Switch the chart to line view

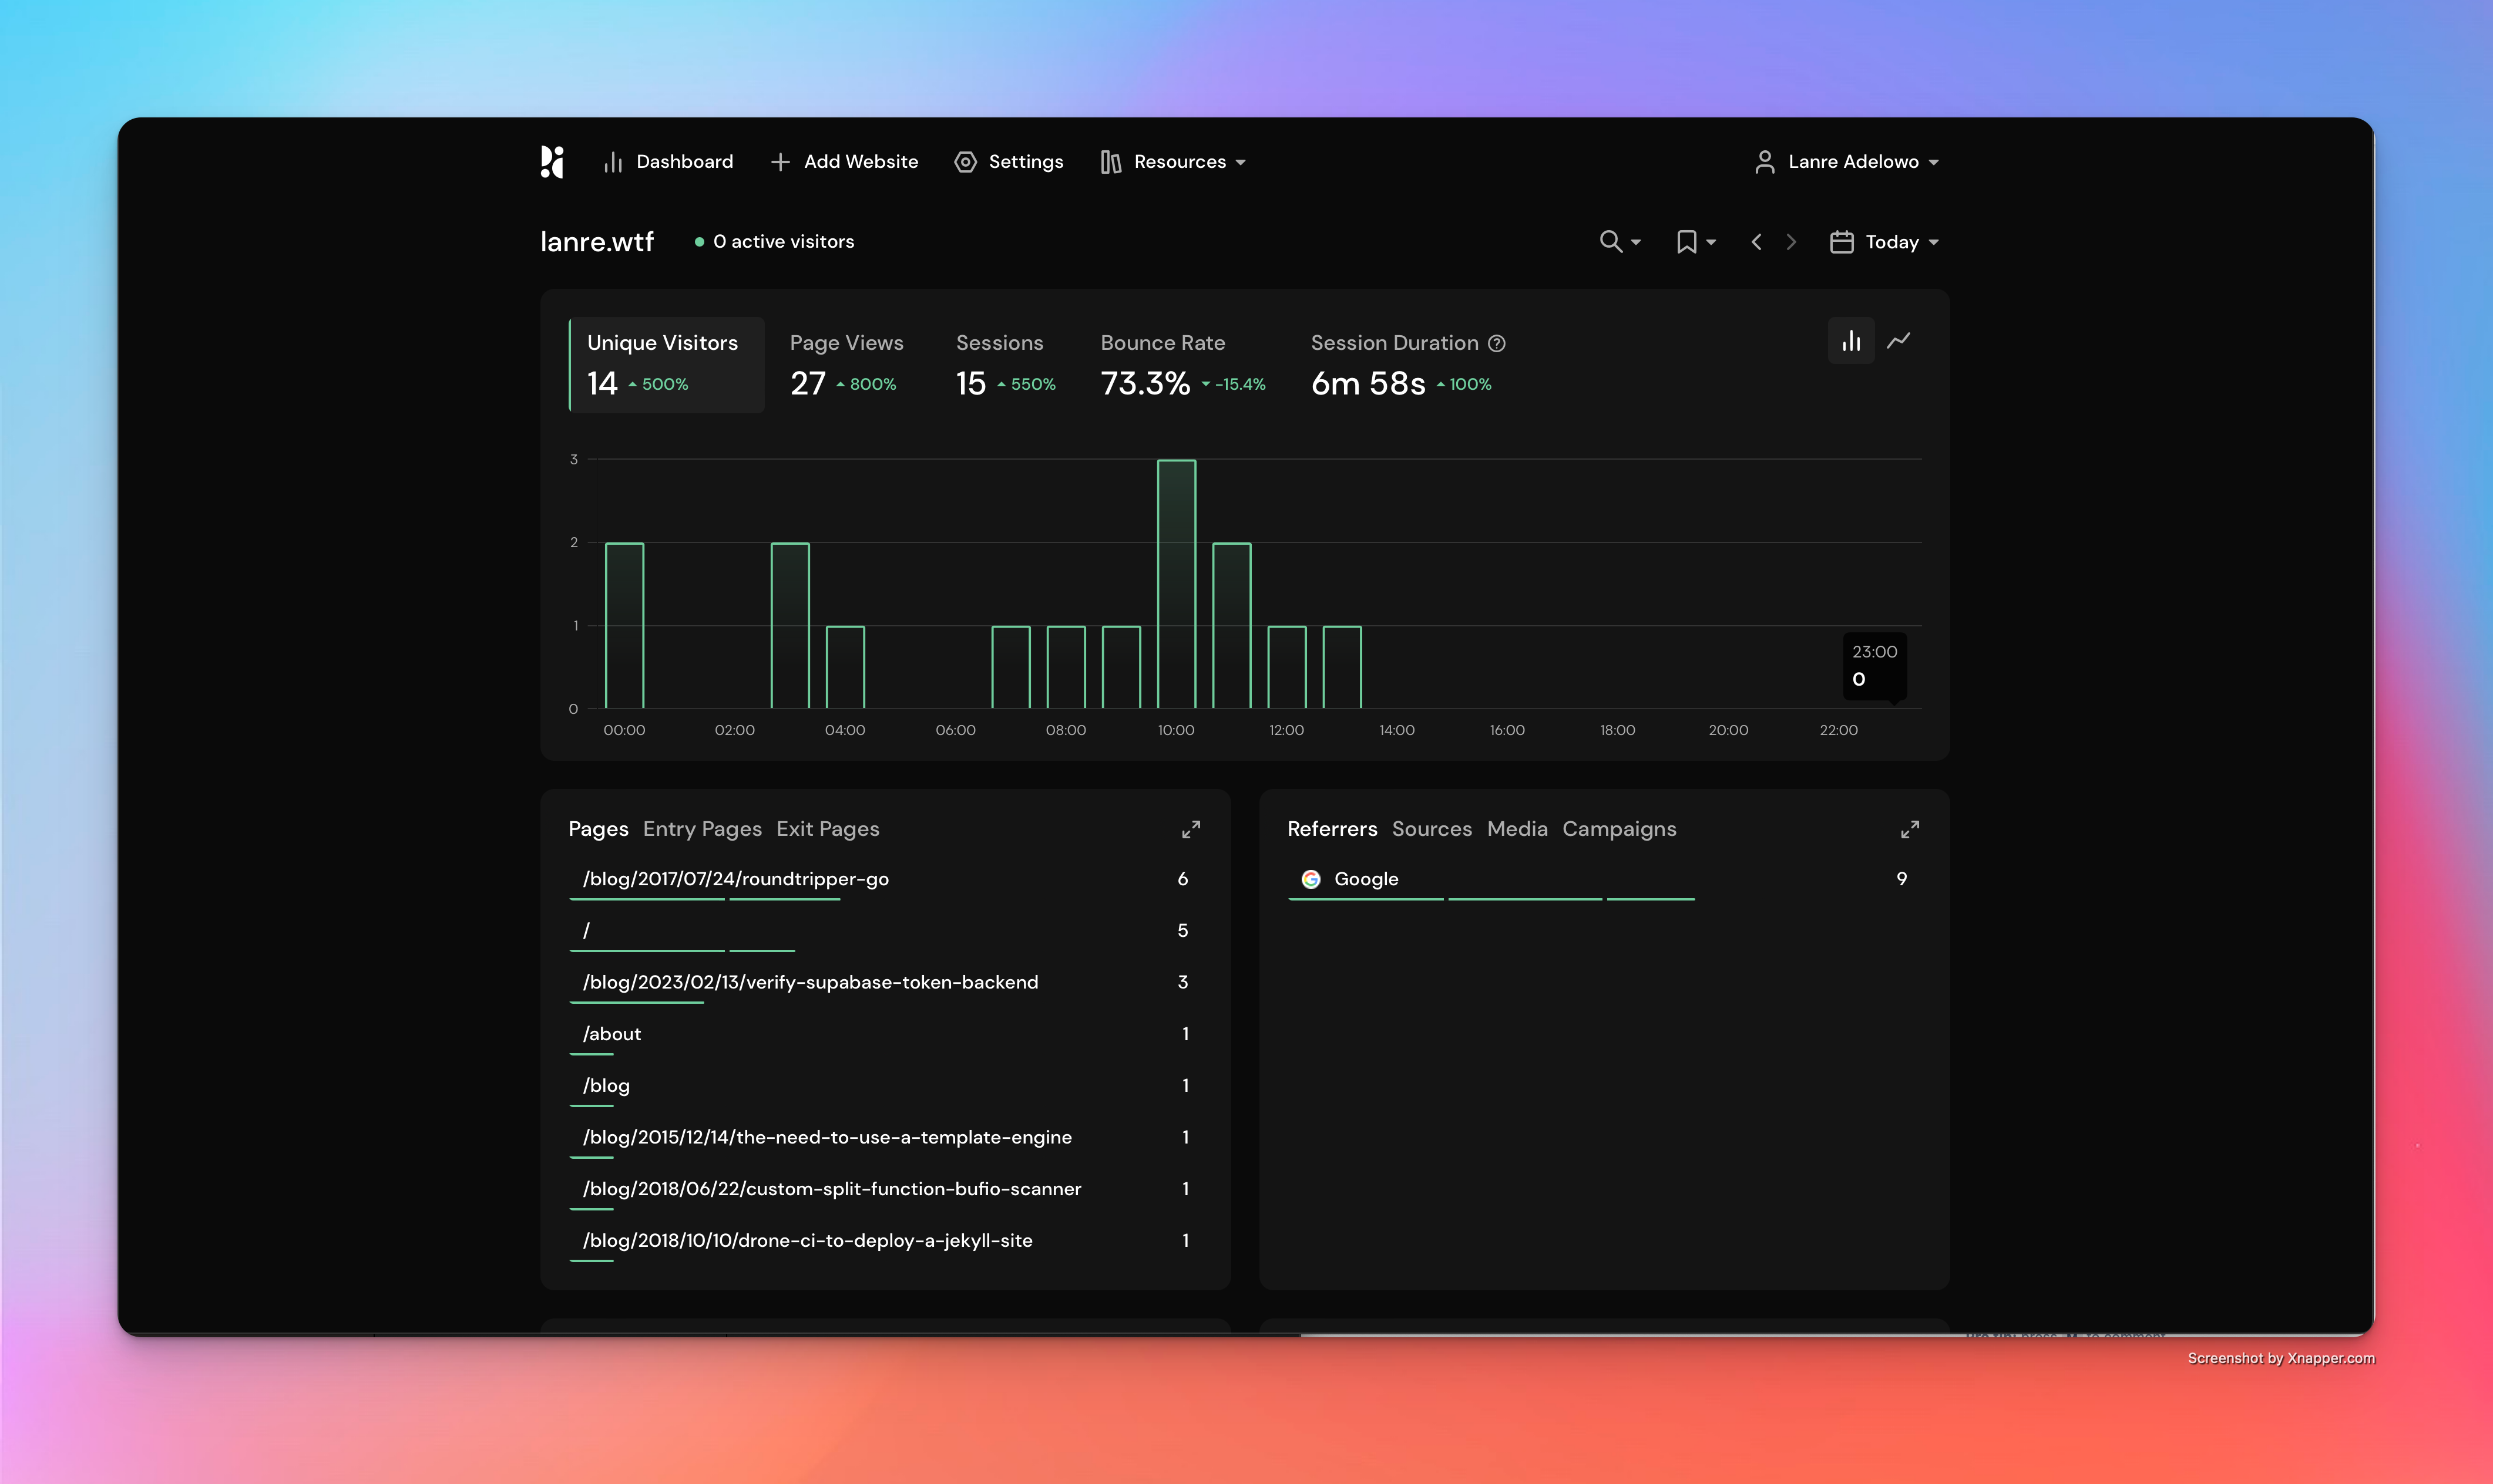point(1899,341)
